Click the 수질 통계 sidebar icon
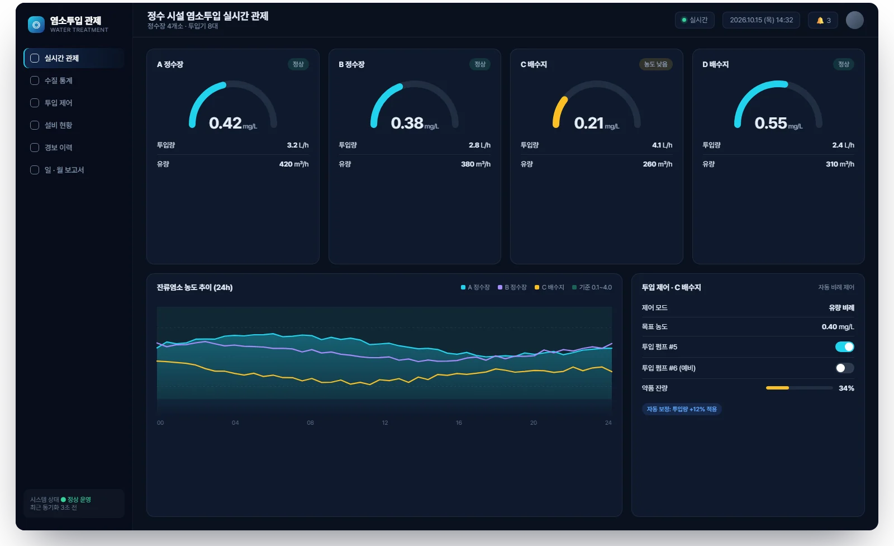This screenshot has width=894, height=546. [x=35, y=80]
